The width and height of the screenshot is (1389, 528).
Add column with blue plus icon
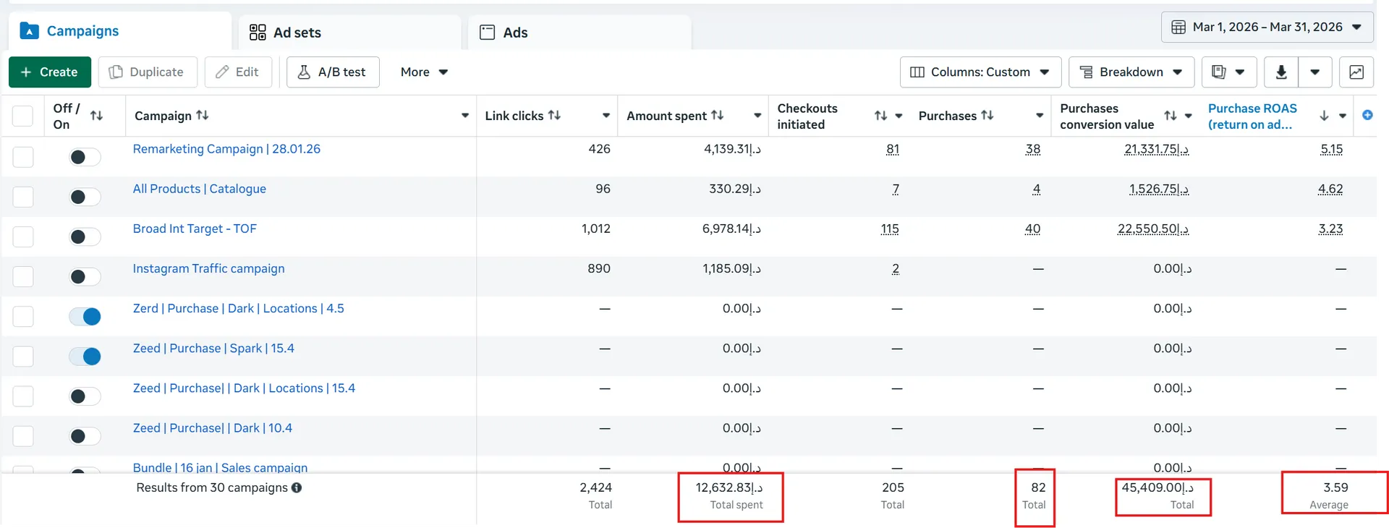click(x=1367, y=115)
